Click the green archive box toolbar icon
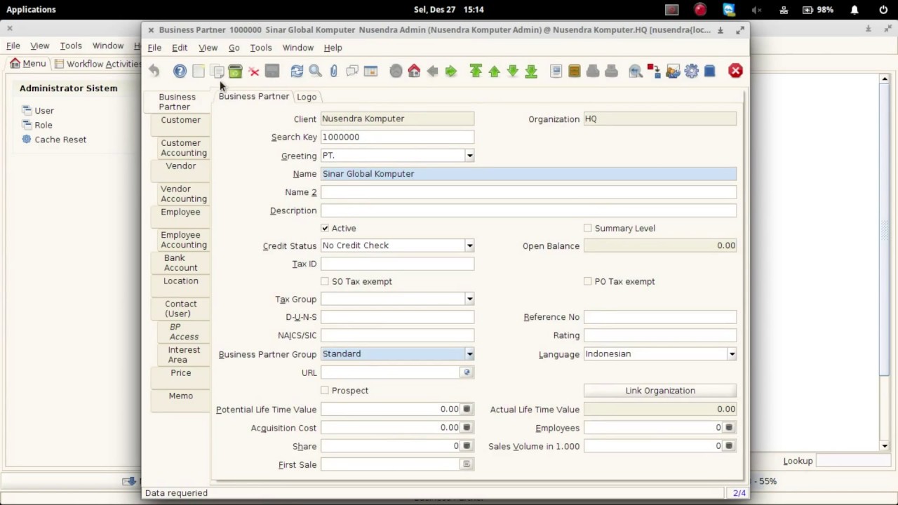The height and width of the screenshot is (505, 898). (235, 71)
